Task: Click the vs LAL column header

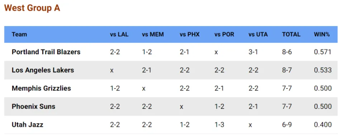Action: [119, 34]
